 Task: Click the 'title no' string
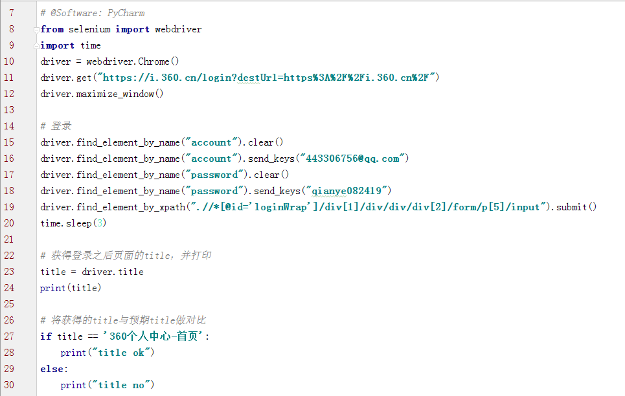pos(121,385)
